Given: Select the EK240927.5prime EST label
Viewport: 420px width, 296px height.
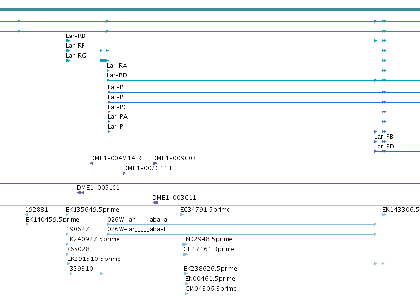Looking at the screenshot, I should coord(93,240).
